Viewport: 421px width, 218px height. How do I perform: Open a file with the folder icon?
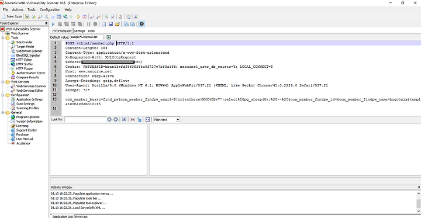(117, 24)
